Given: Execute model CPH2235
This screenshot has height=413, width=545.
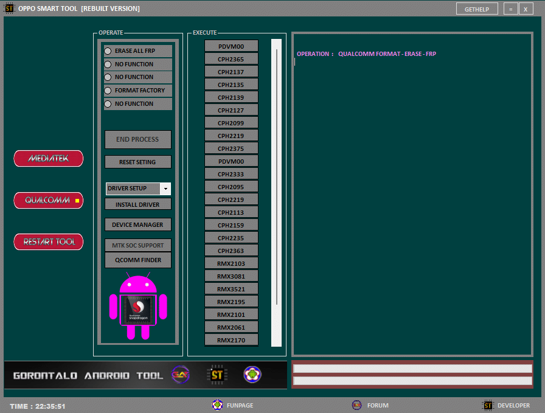Looking at the screenshot, I should 231,238.
